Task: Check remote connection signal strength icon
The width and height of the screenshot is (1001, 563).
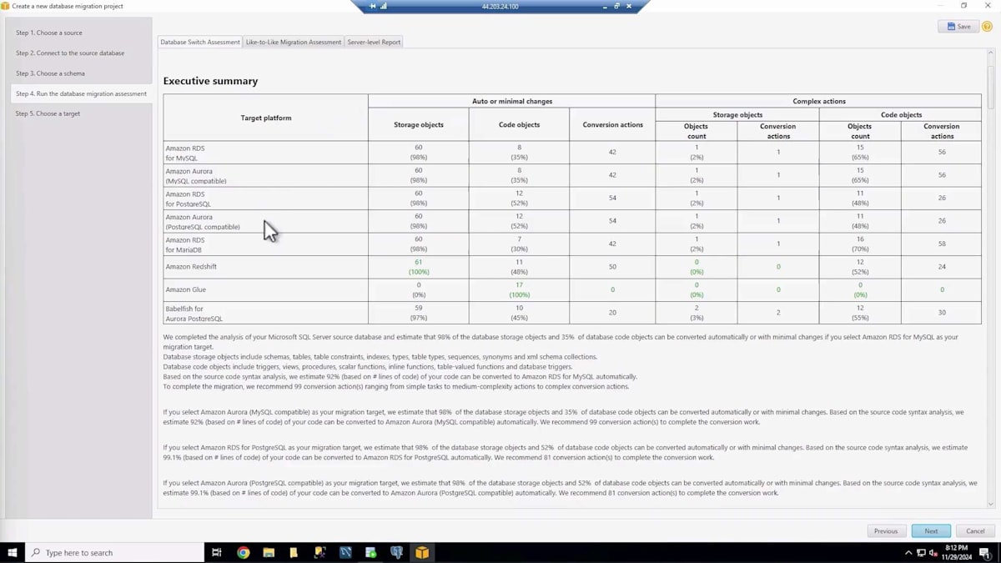Action: tap(384, 6)
